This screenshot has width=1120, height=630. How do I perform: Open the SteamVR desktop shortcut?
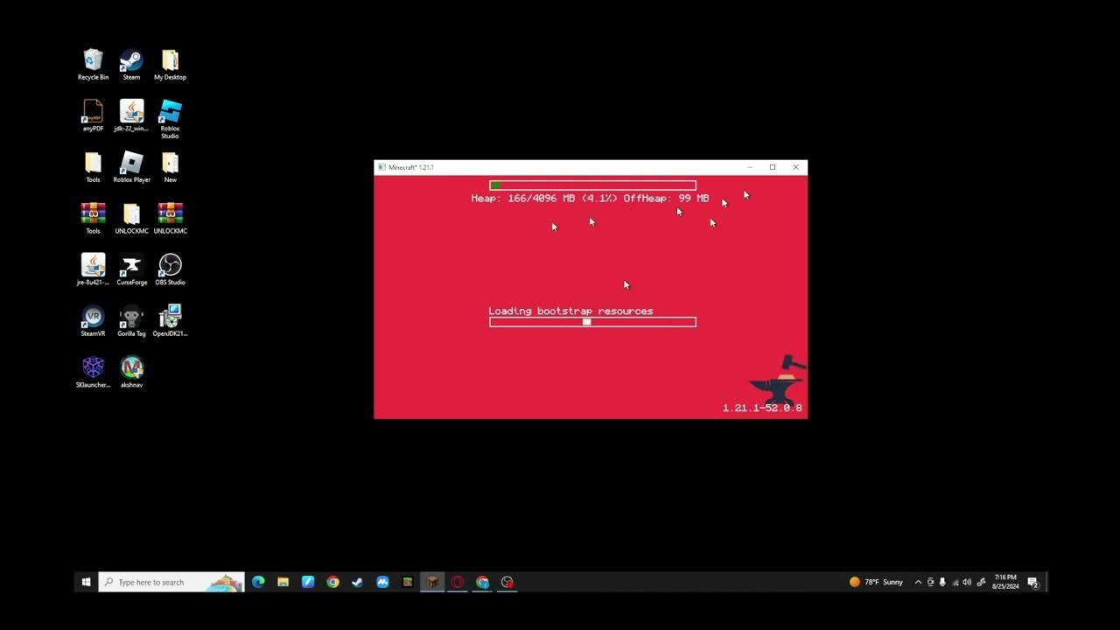point(93,321)
